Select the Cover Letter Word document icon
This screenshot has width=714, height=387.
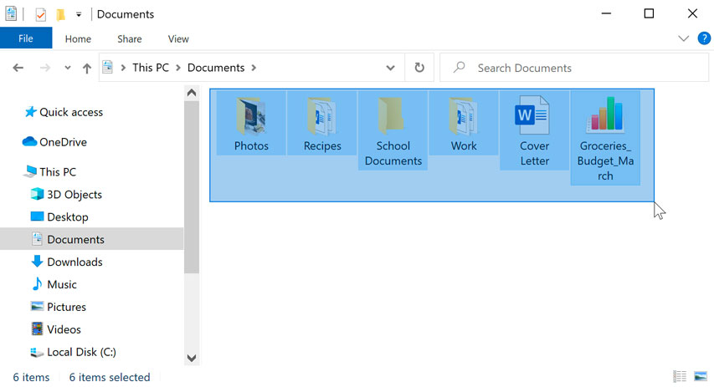tap(532, 115)
